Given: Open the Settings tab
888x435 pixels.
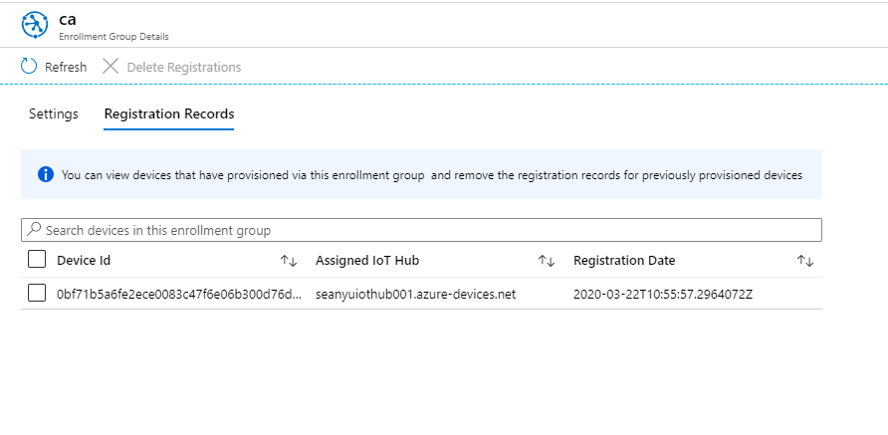Looking at the screenshot, I should [x=54, y=113].
